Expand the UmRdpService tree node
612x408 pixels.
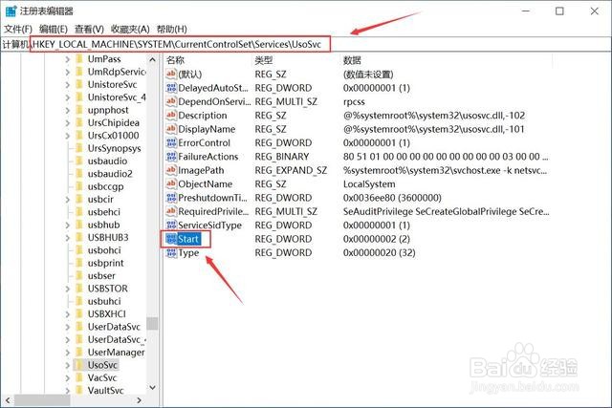[68, 73]
